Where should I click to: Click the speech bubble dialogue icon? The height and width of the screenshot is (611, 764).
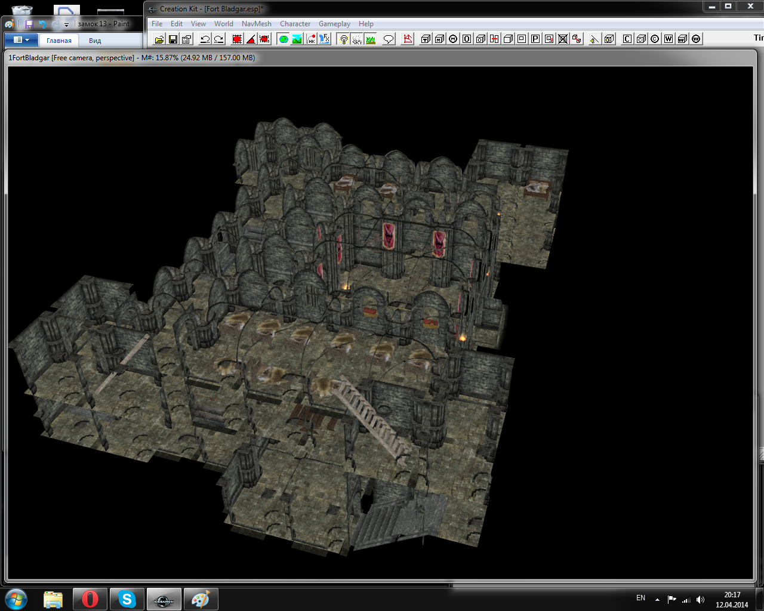[x=389, y=39]
